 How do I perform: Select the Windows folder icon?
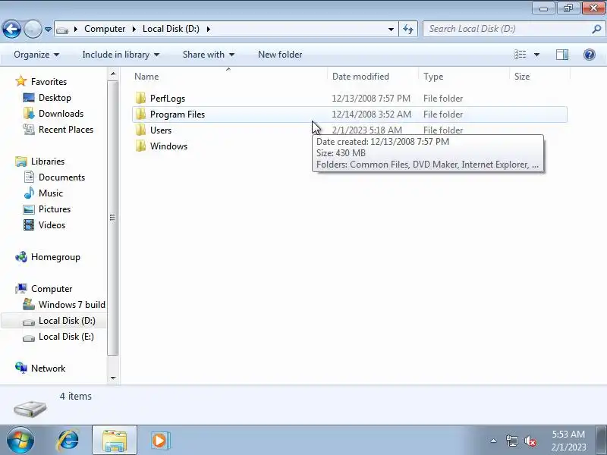[141, 146]
